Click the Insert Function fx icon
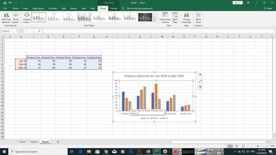276x155 pixels. pos(39,31)
